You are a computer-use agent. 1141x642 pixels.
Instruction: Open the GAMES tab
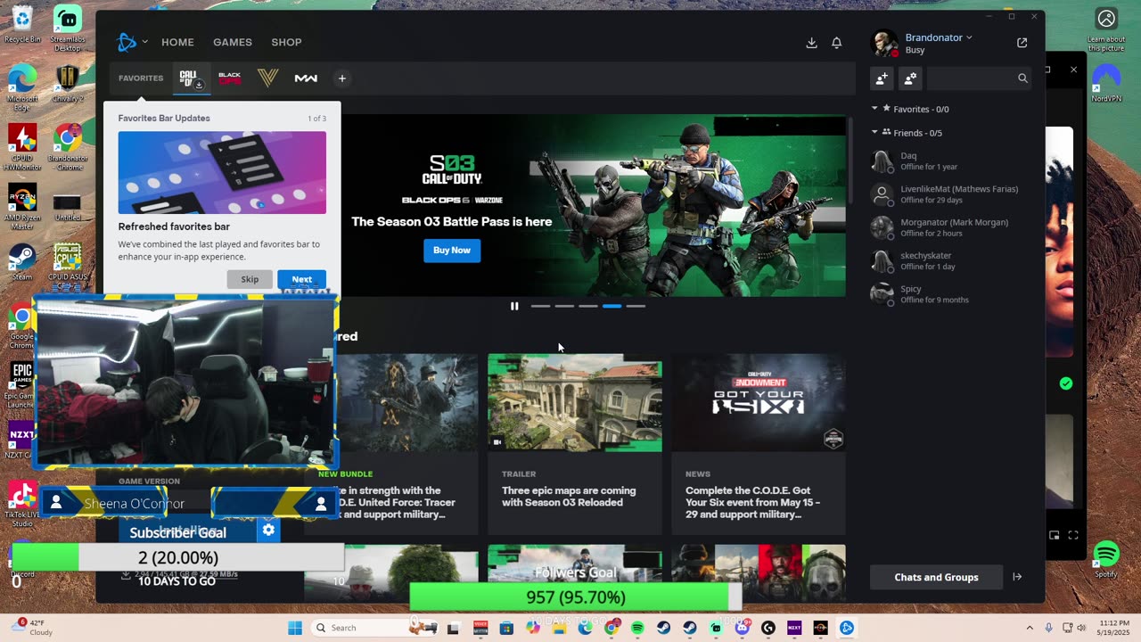point(233,42)
